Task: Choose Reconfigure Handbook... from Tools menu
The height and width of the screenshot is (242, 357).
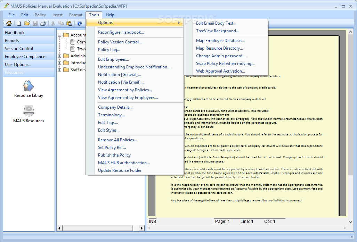Action: tap(135, 32)
